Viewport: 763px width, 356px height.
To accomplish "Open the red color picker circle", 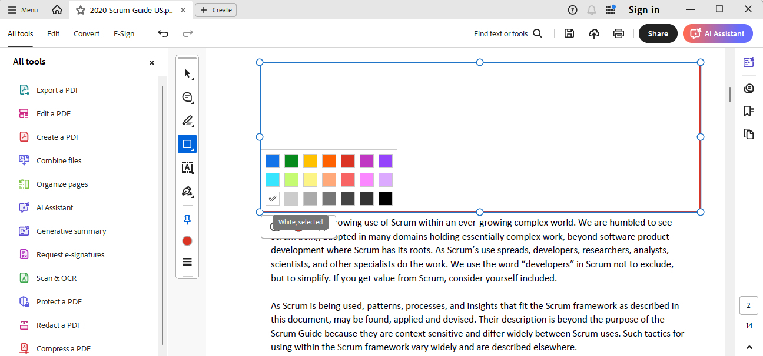I will coord(187,241).
